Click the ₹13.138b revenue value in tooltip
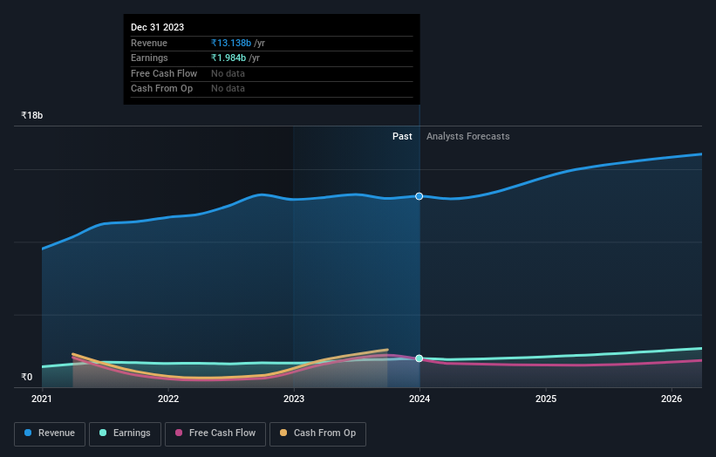The image size is (716, 457). tap(231, 43)
